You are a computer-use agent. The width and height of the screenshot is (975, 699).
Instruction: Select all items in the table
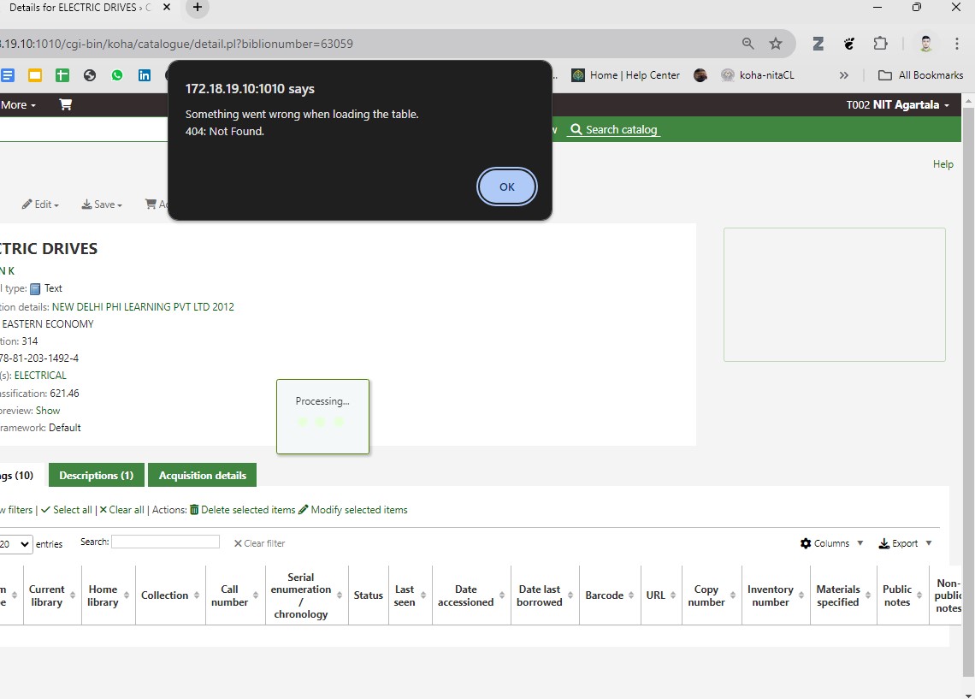(66, 510)
